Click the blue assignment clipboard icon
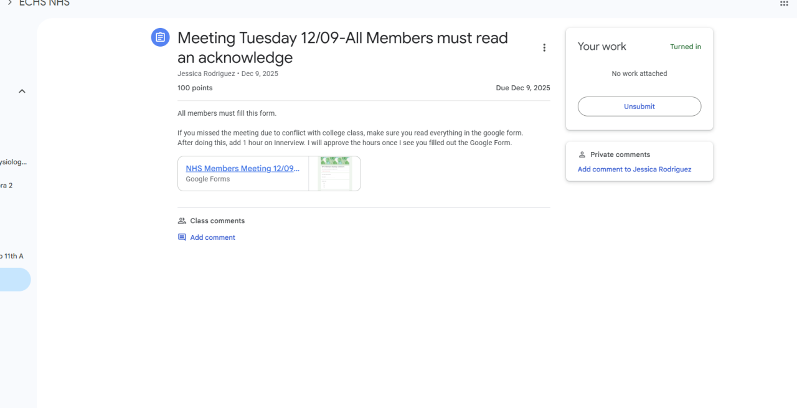797x408 pixels. [x=160, y=37]
